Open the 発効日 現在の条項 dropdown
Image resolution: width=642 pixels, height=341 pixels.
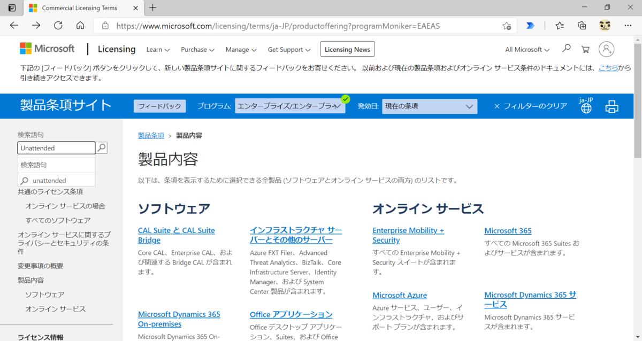pyautogui.click(x=430, y=106)
